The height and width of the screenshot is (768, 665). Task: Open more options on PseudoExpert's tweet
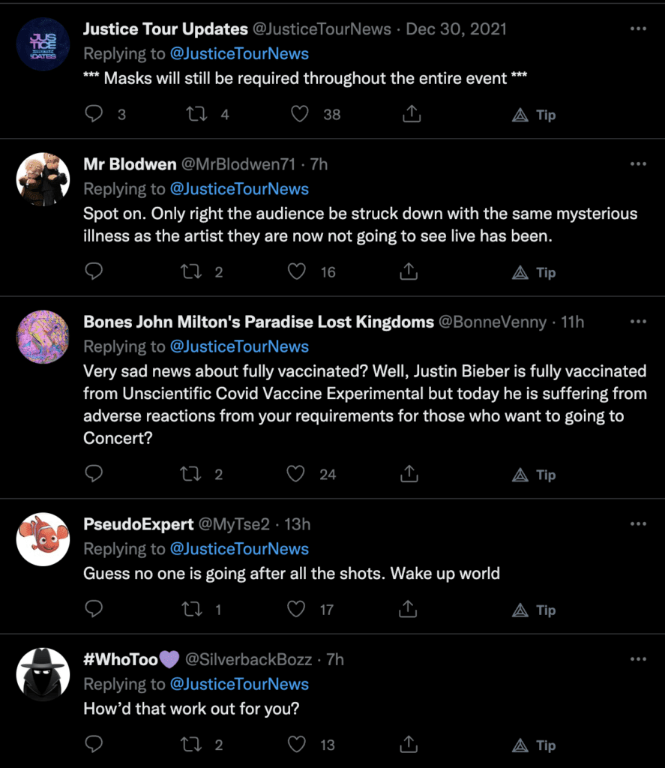tap(638, 524)
